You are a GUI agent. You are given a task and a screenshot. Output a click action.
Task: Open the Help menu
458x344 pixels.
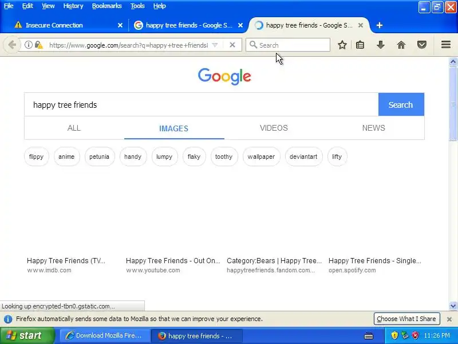[160, 6]
